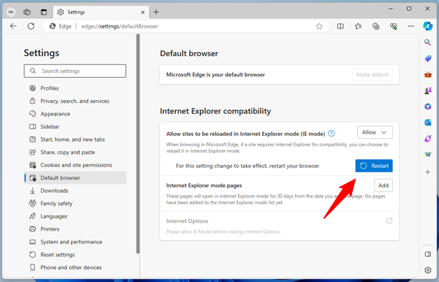Open sidebar settings gear at bottom
Viewport: 439px width, 282px height.
tap(427, 270)
